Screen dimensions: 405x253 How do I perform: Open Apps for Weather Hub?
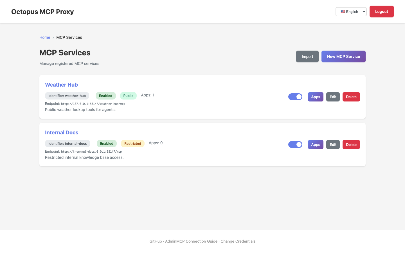pyautogui.click(x=316, y=97)
